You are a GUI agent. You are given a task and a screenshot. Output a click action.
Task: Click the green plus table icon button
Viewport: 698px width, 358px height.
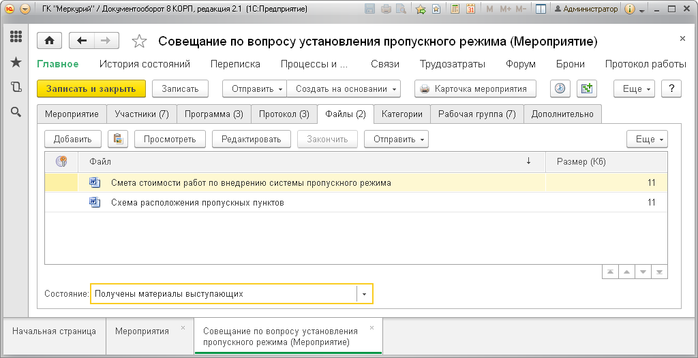tap(587, 88)
